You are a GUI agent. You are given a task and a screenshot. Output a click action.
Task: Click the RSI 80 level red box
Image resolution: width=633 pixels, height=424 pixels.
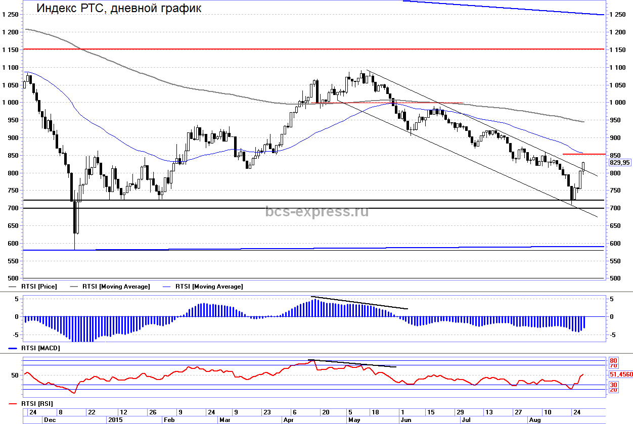coord(613,360)
